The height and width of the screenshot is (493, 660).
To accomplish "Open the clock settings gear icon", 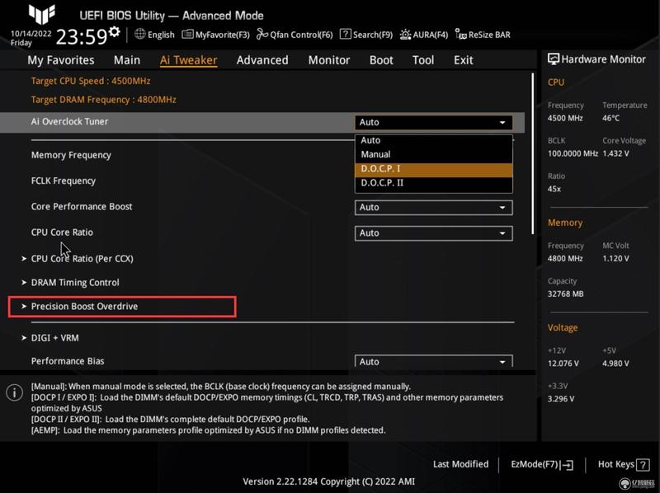I will (114, 32).
